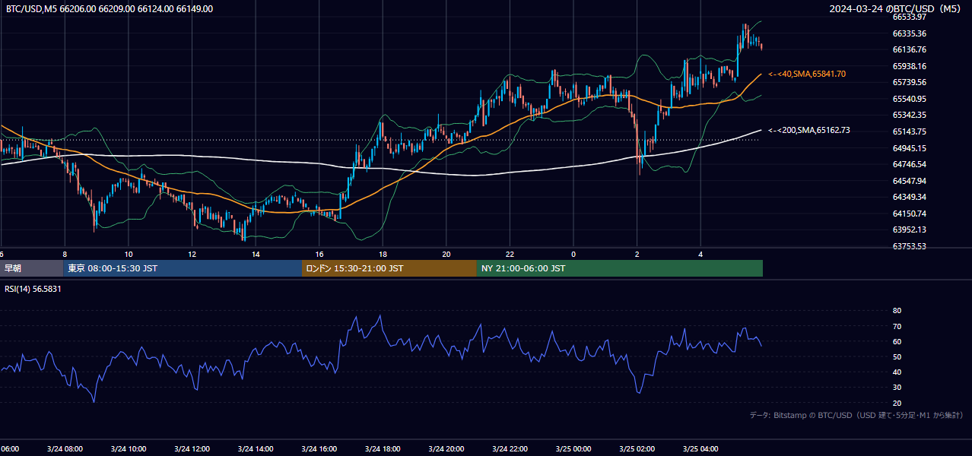Click the 3/24 08:00 time axis label

click(x=64, y=449)
